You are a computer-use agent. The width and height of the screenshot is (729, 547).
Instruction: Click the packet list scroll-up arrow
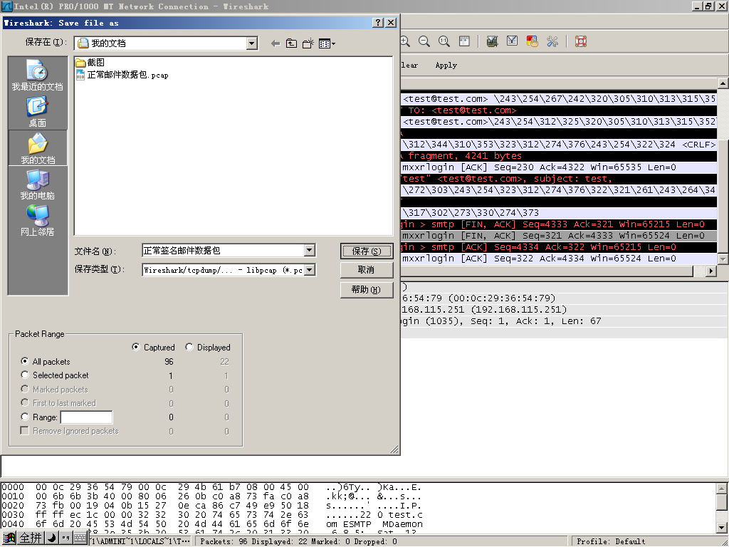pos(723,84)
